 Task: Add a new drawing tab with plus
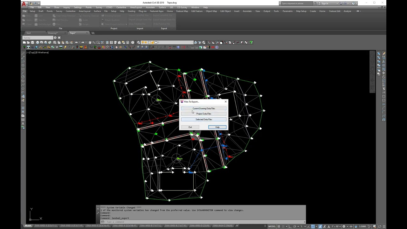[93, 33]
